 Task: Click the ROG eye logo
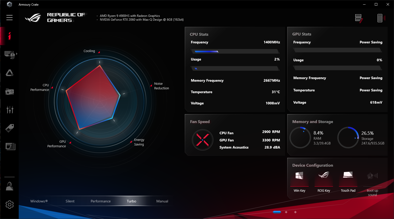[x=33, y=18]
